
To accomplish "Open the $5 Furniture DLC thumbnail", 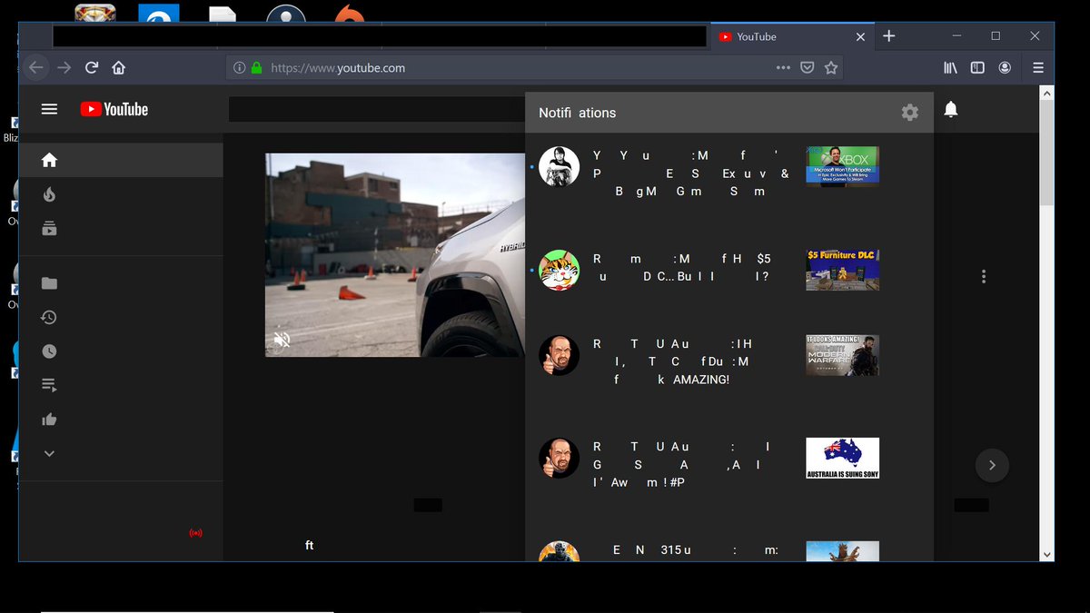I will pyautogui.click(x=842, y=270).
